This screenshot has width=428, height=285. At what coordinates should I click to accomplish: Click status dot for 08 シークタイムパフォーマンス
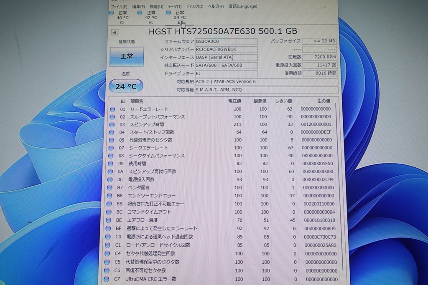coord(110,156)
